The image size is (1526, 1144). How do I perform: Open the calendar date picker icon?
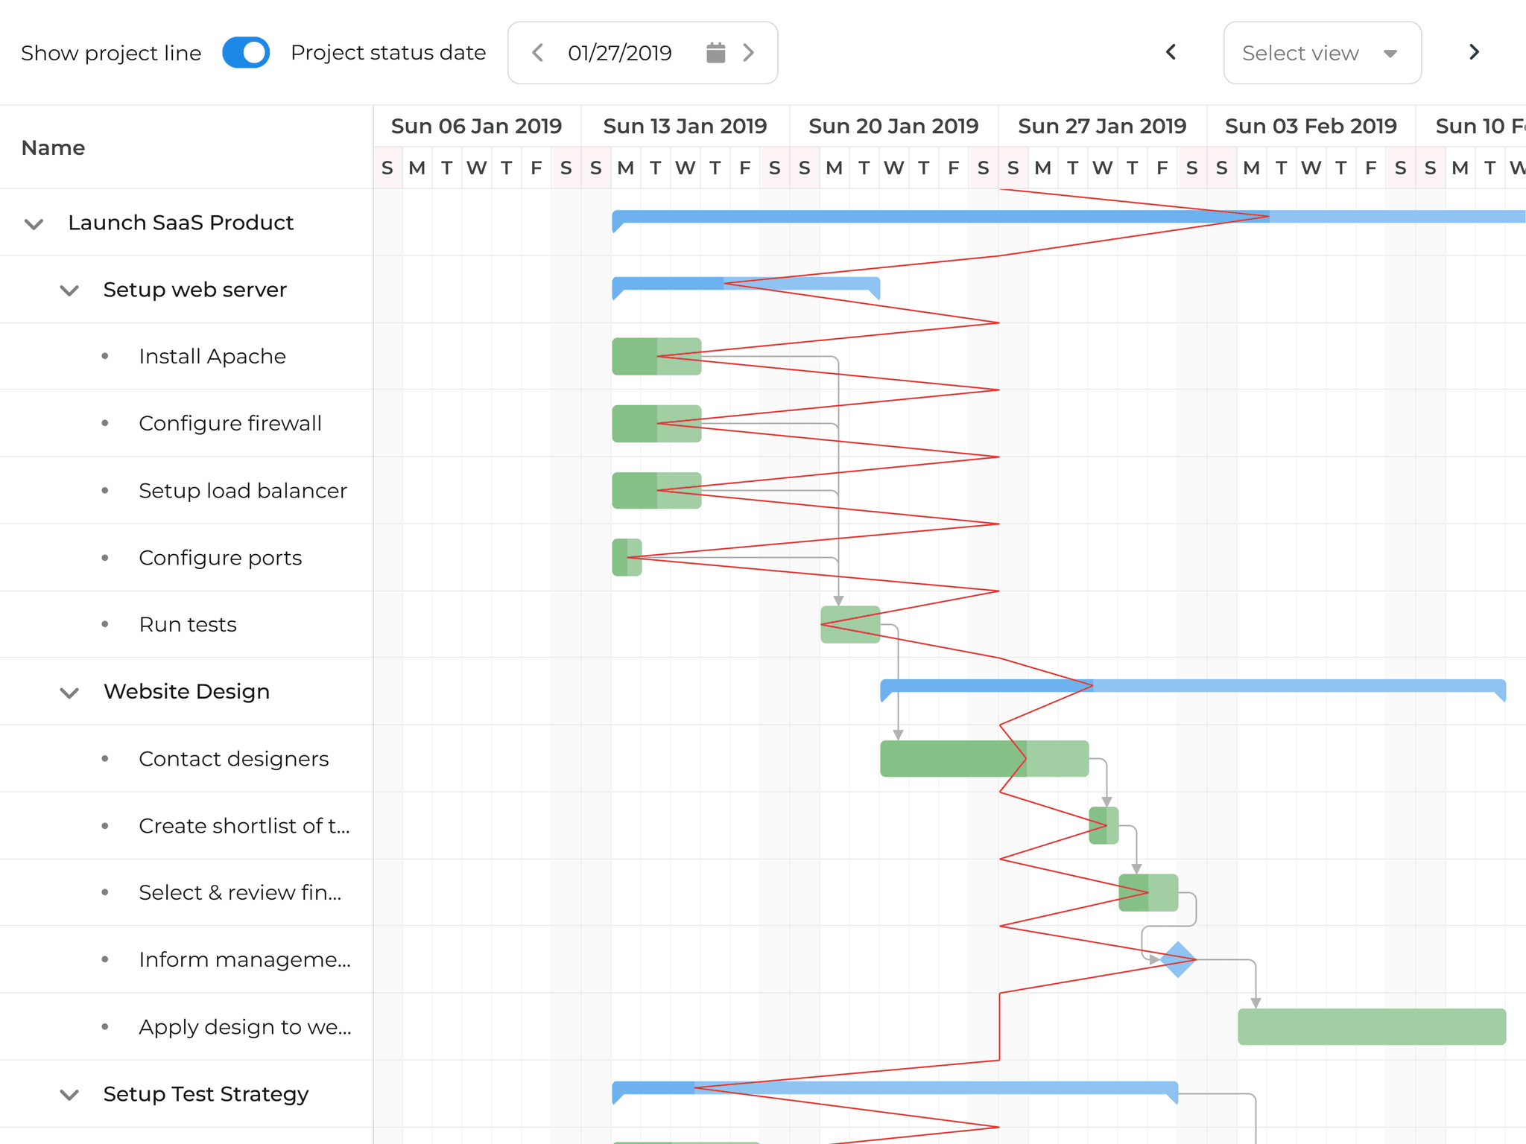[x=715, y=53]
